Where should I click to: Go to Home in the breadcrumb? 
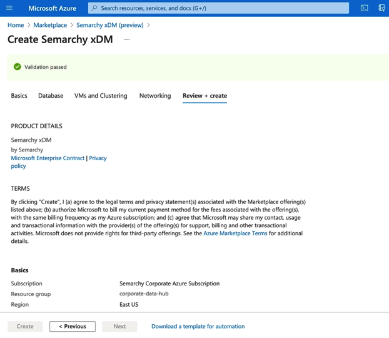click(16, 25)
